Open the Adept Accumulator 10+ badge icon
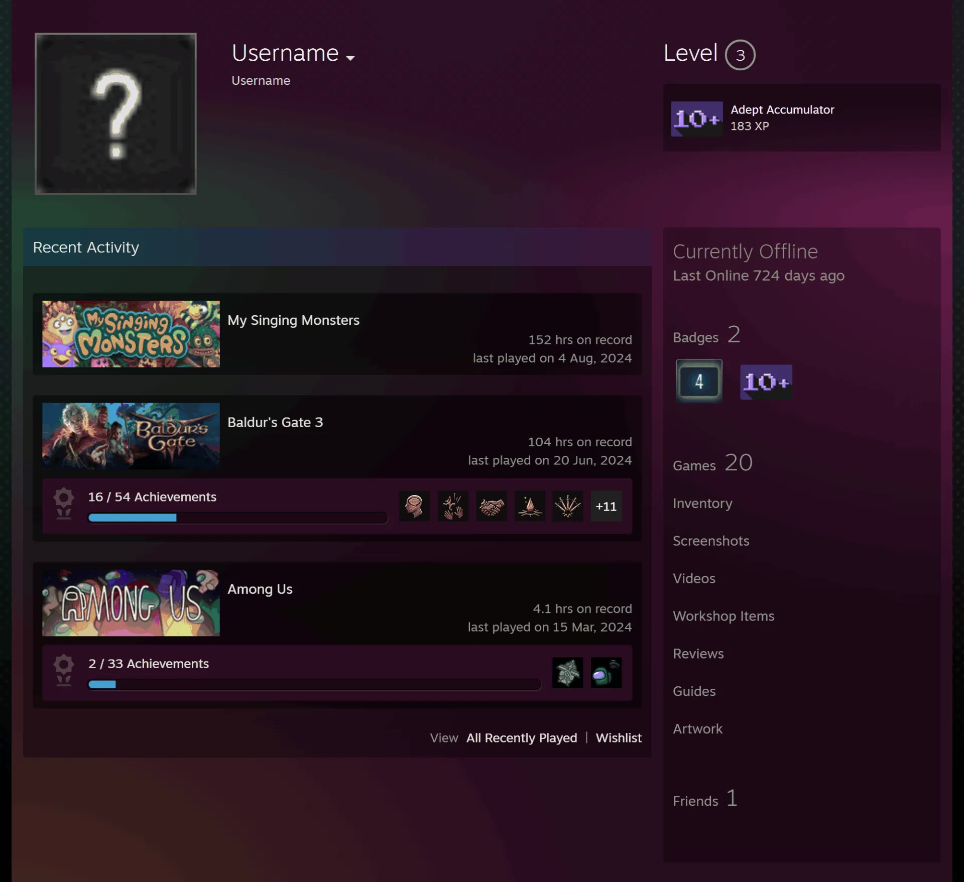 pyautogui.click(x=697, y=119)
